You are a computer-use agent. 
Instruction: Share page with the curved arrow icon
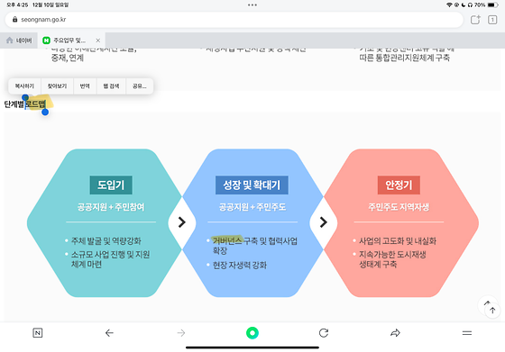tap(395, 333)
